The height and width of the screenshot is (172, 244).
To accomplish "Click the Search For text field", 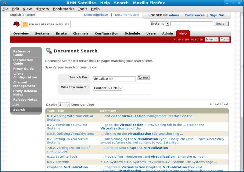I will click(114, 79).
